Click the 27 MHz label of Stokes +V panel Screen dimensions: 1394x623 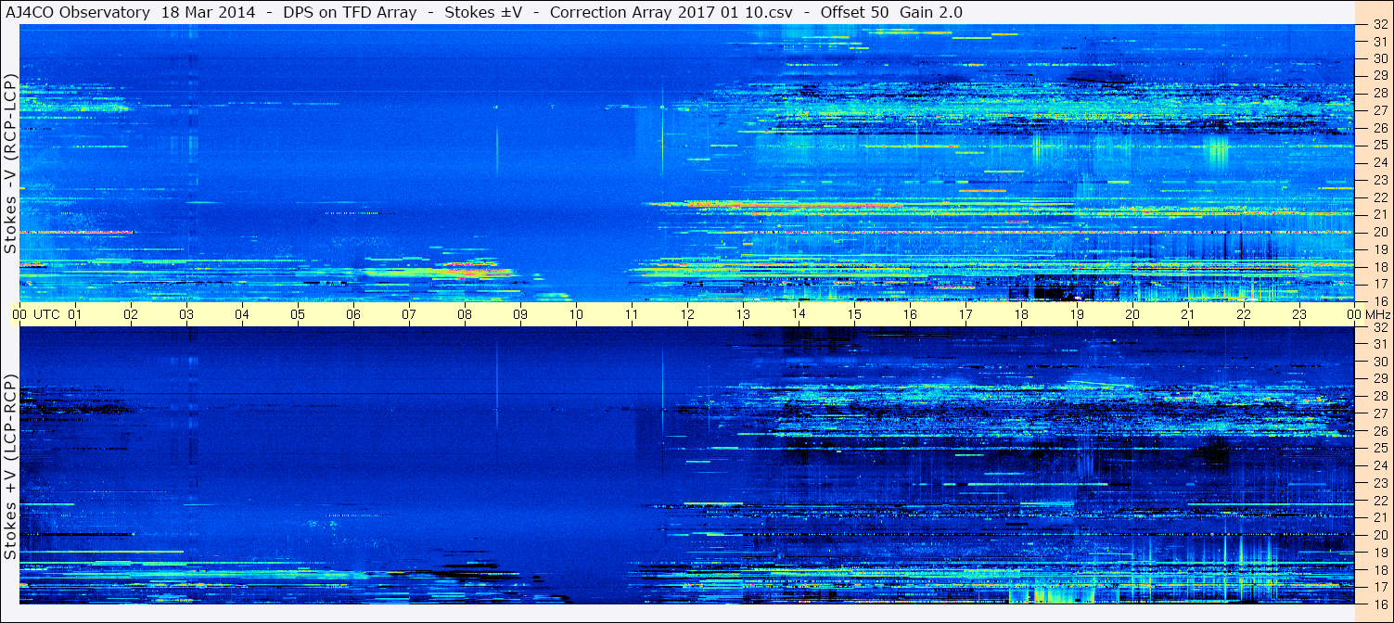[x=1380, y=413]
